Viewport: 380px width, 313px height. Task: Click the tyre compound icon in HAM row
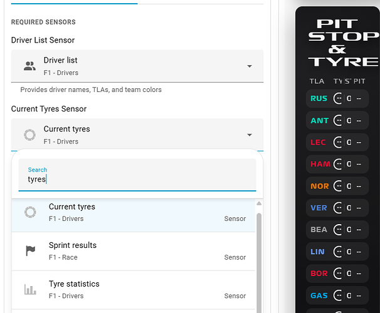click(339, 164)
